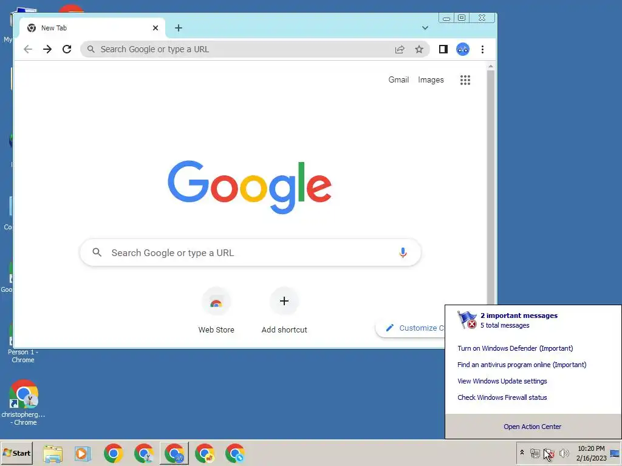Screen dimensions: 622x466
Task: Open the active Chrome window taskbar button
Action: tap(174, 453)
